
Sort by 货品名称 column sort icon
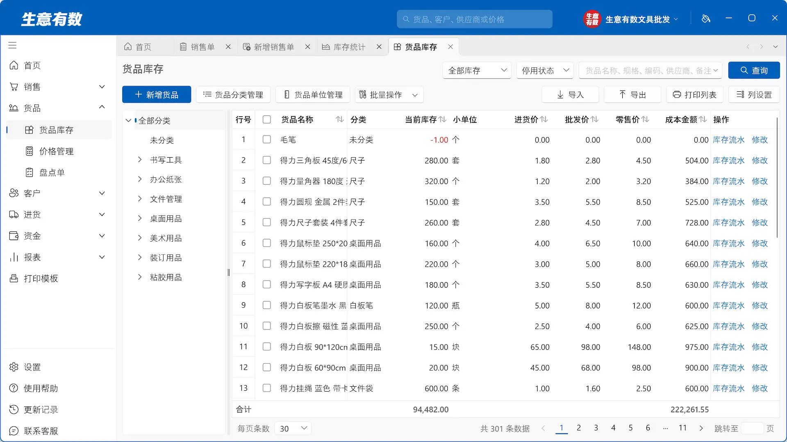click(x=339, y=119)
